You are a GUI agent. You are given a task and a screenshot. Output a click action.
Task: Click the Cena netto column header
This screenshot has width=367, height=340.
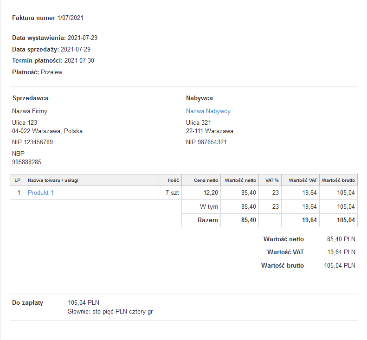(x=206, y=180)
